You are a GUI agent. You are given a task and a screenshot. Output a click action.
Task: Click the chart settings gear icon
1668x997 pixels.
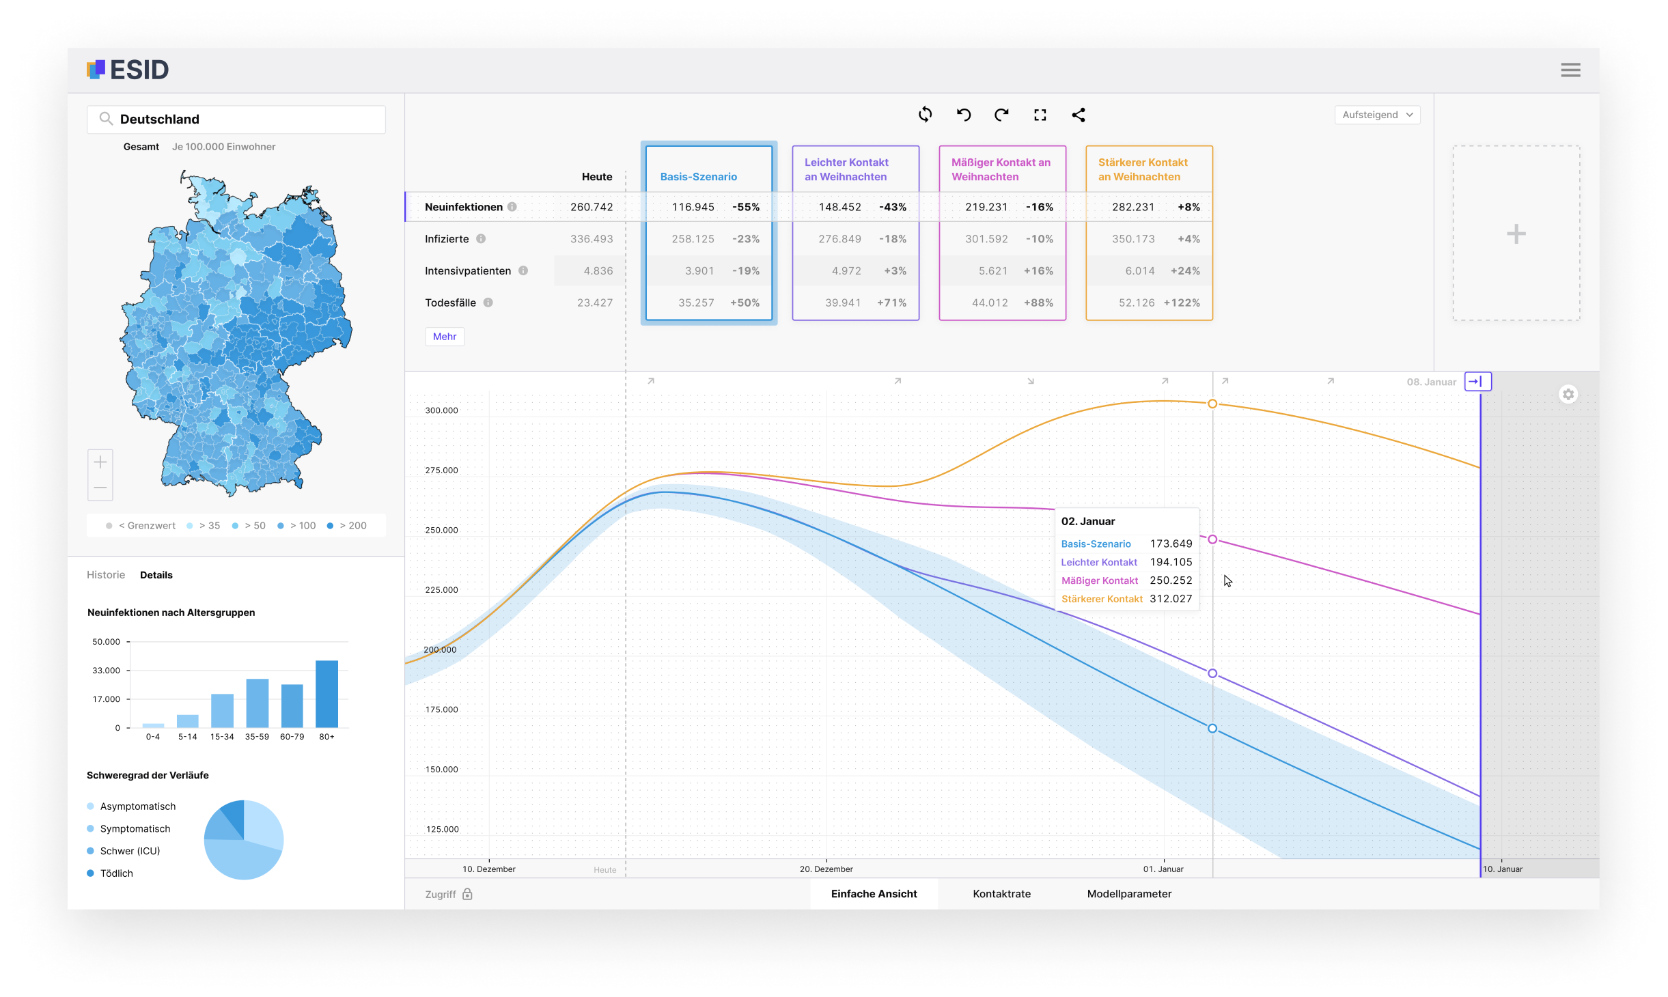tap(1568, 395)
